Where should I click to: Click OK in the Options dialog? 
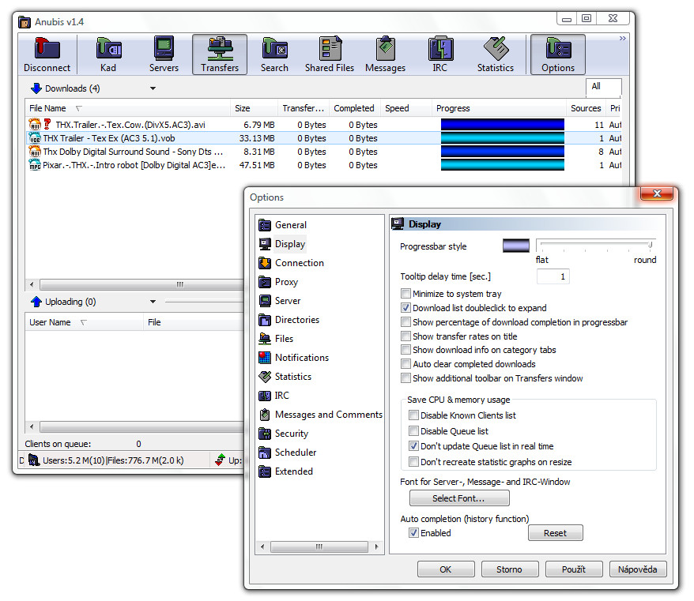(446, 569)
